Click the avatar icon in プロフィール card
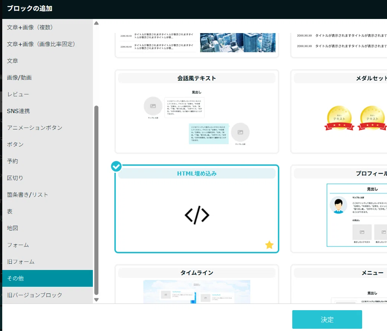The height and width of the screenshot is (331, 387). 338,205
